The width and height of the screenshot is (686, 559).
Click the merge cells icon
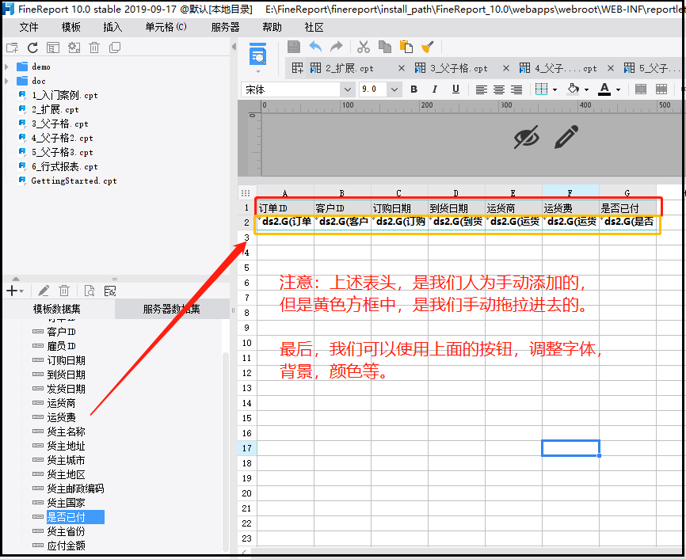[641, 89]
